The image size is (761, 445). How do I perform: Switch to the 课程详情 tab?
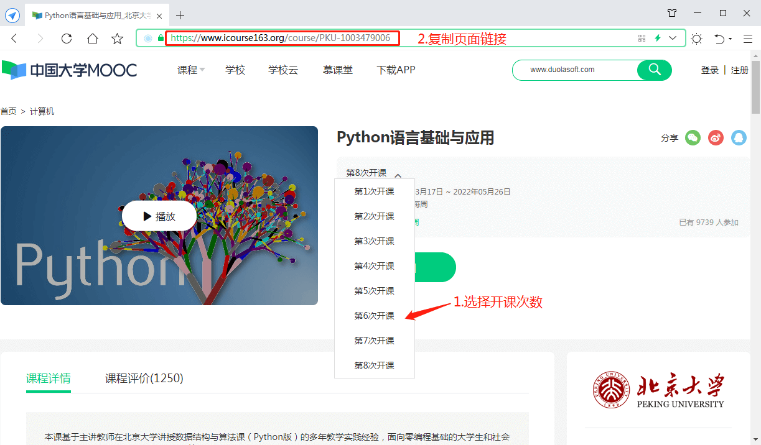pyautogui.click(x=49, y=378)
